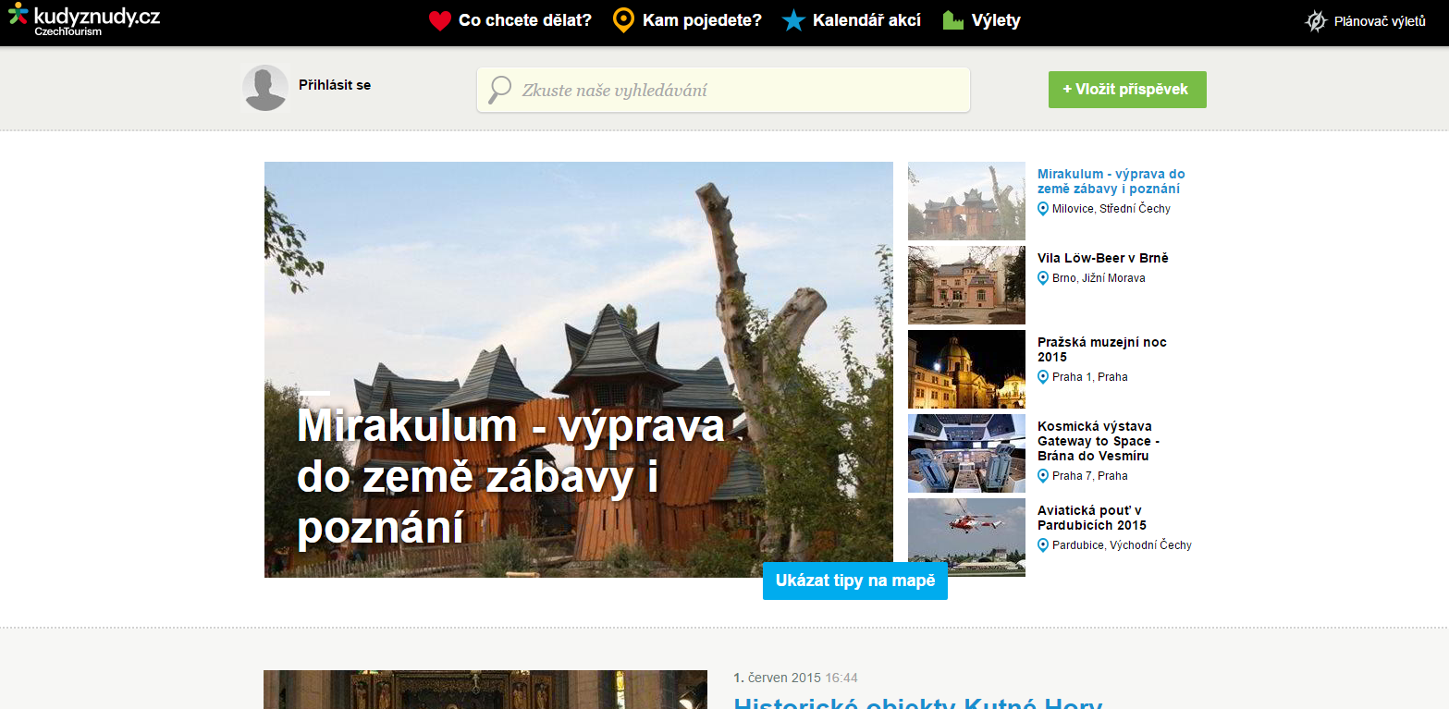This screenshot has height=709, width=1449.
Task: Click Ukázat tipy na mapě button
Action: [x=854, y=581]
